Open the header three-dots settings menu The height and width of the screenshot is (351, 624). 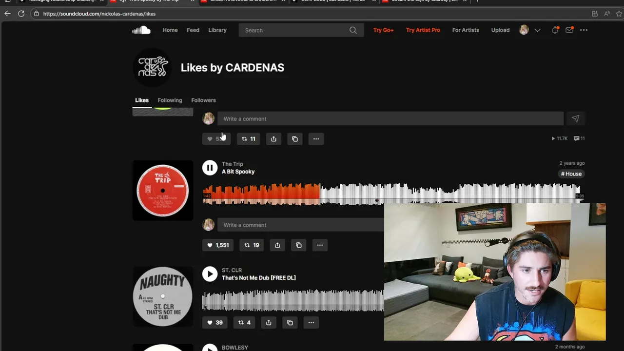pos(584,30)
